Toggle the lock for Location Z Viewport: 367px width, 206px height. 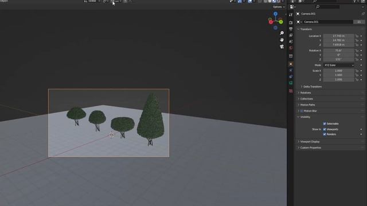[357, 45]
